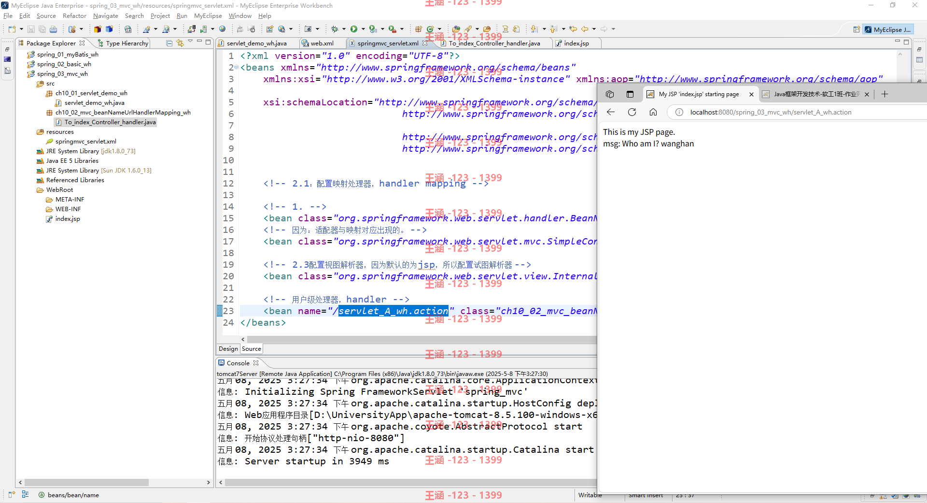Screen dimensions: 927x503
Task: Click the browser refresh icon
Action: click(x=632, y=112)
